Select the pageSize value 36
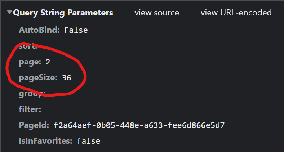 coord(67,78)
